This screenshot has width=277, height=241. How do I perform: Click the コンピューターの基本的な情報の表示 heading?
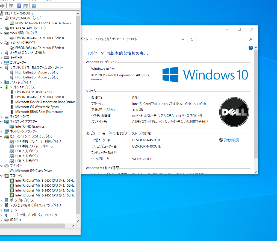tap(117, 53)
